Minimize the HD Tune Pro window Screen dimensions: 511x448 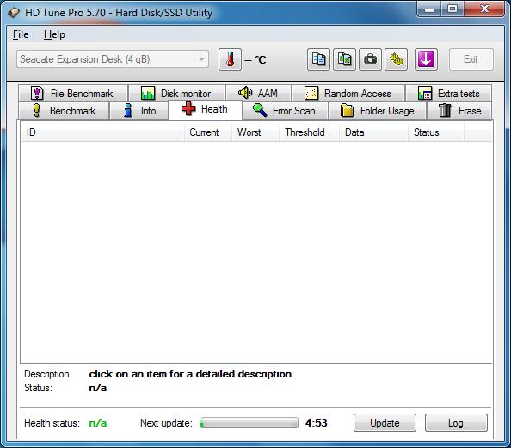(x=429, y=9)
